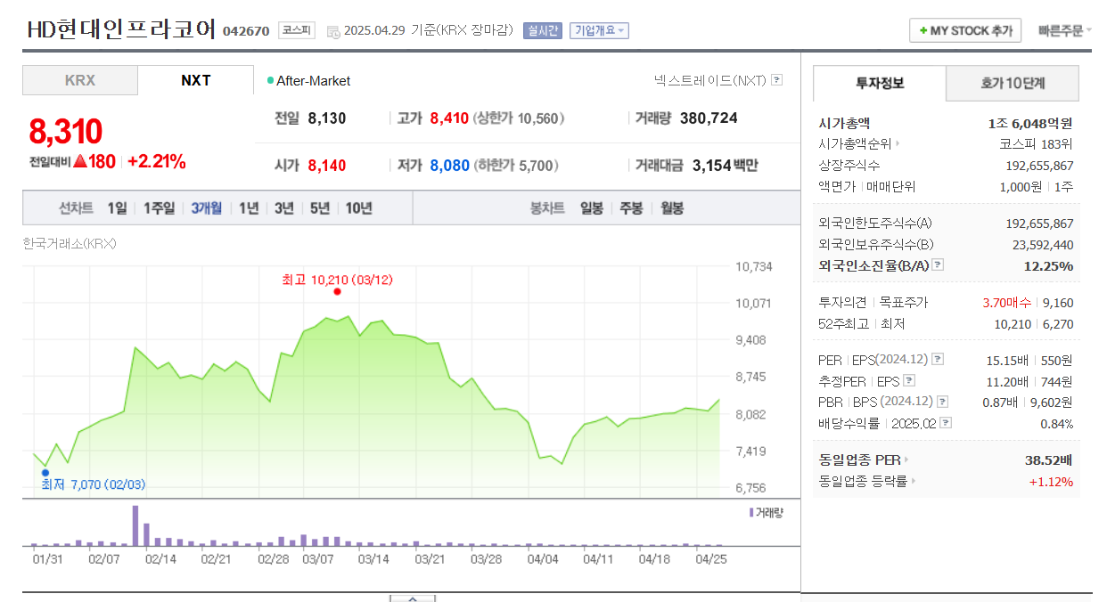The image size is (1107, 602).
Task: Click the red 최고 marker on chart
Action: (x=337, y=292)
